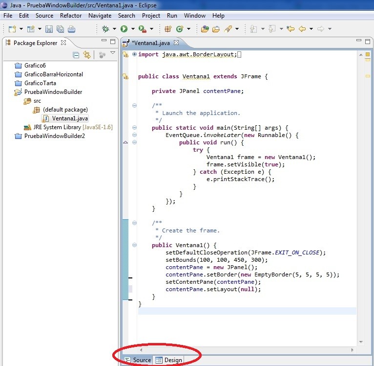Click Collapse All in Package Explorer
This screenshot has width=374, height=366.
[x=76, y=55]
